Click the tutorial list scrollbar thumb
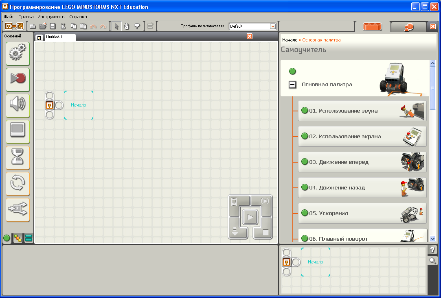Viewport: 441px width, 298px height. [x=432, y=88]
